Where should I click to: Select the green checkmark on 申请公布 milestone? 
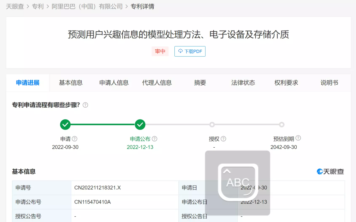click(x=140, y=125)
